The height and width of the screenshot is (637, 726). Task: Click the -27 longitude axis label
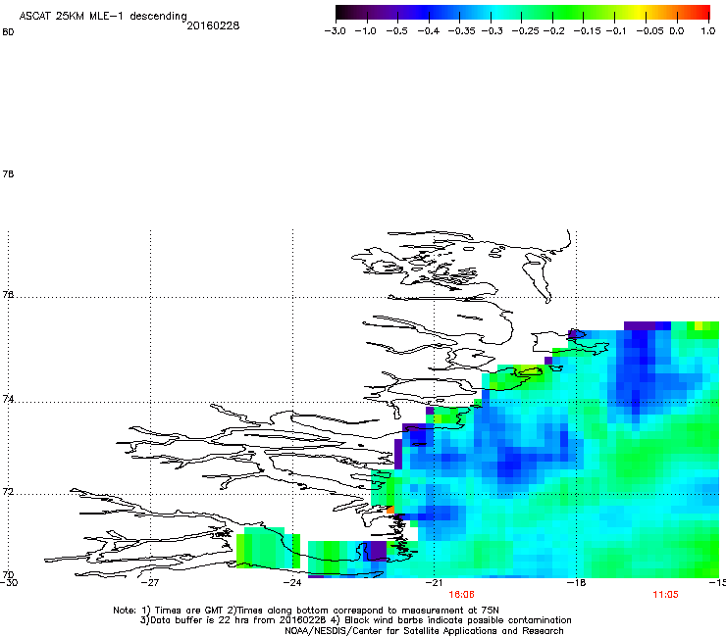pyautogui.click(x=150, y=583)
